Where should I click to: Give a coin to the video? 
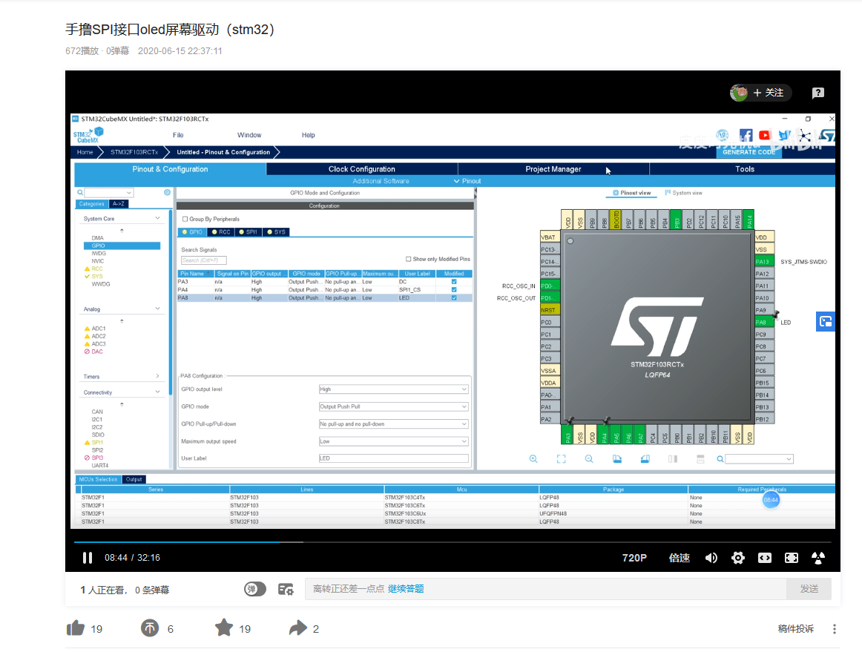(150, 628)
